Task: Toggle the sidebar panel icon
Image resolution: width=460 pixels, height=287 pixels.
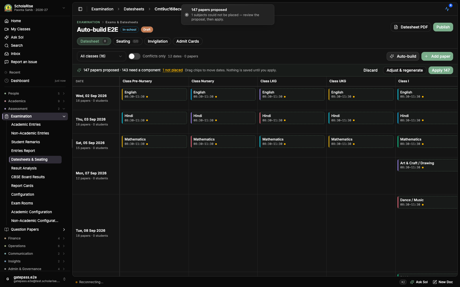Action: point(80,9)
